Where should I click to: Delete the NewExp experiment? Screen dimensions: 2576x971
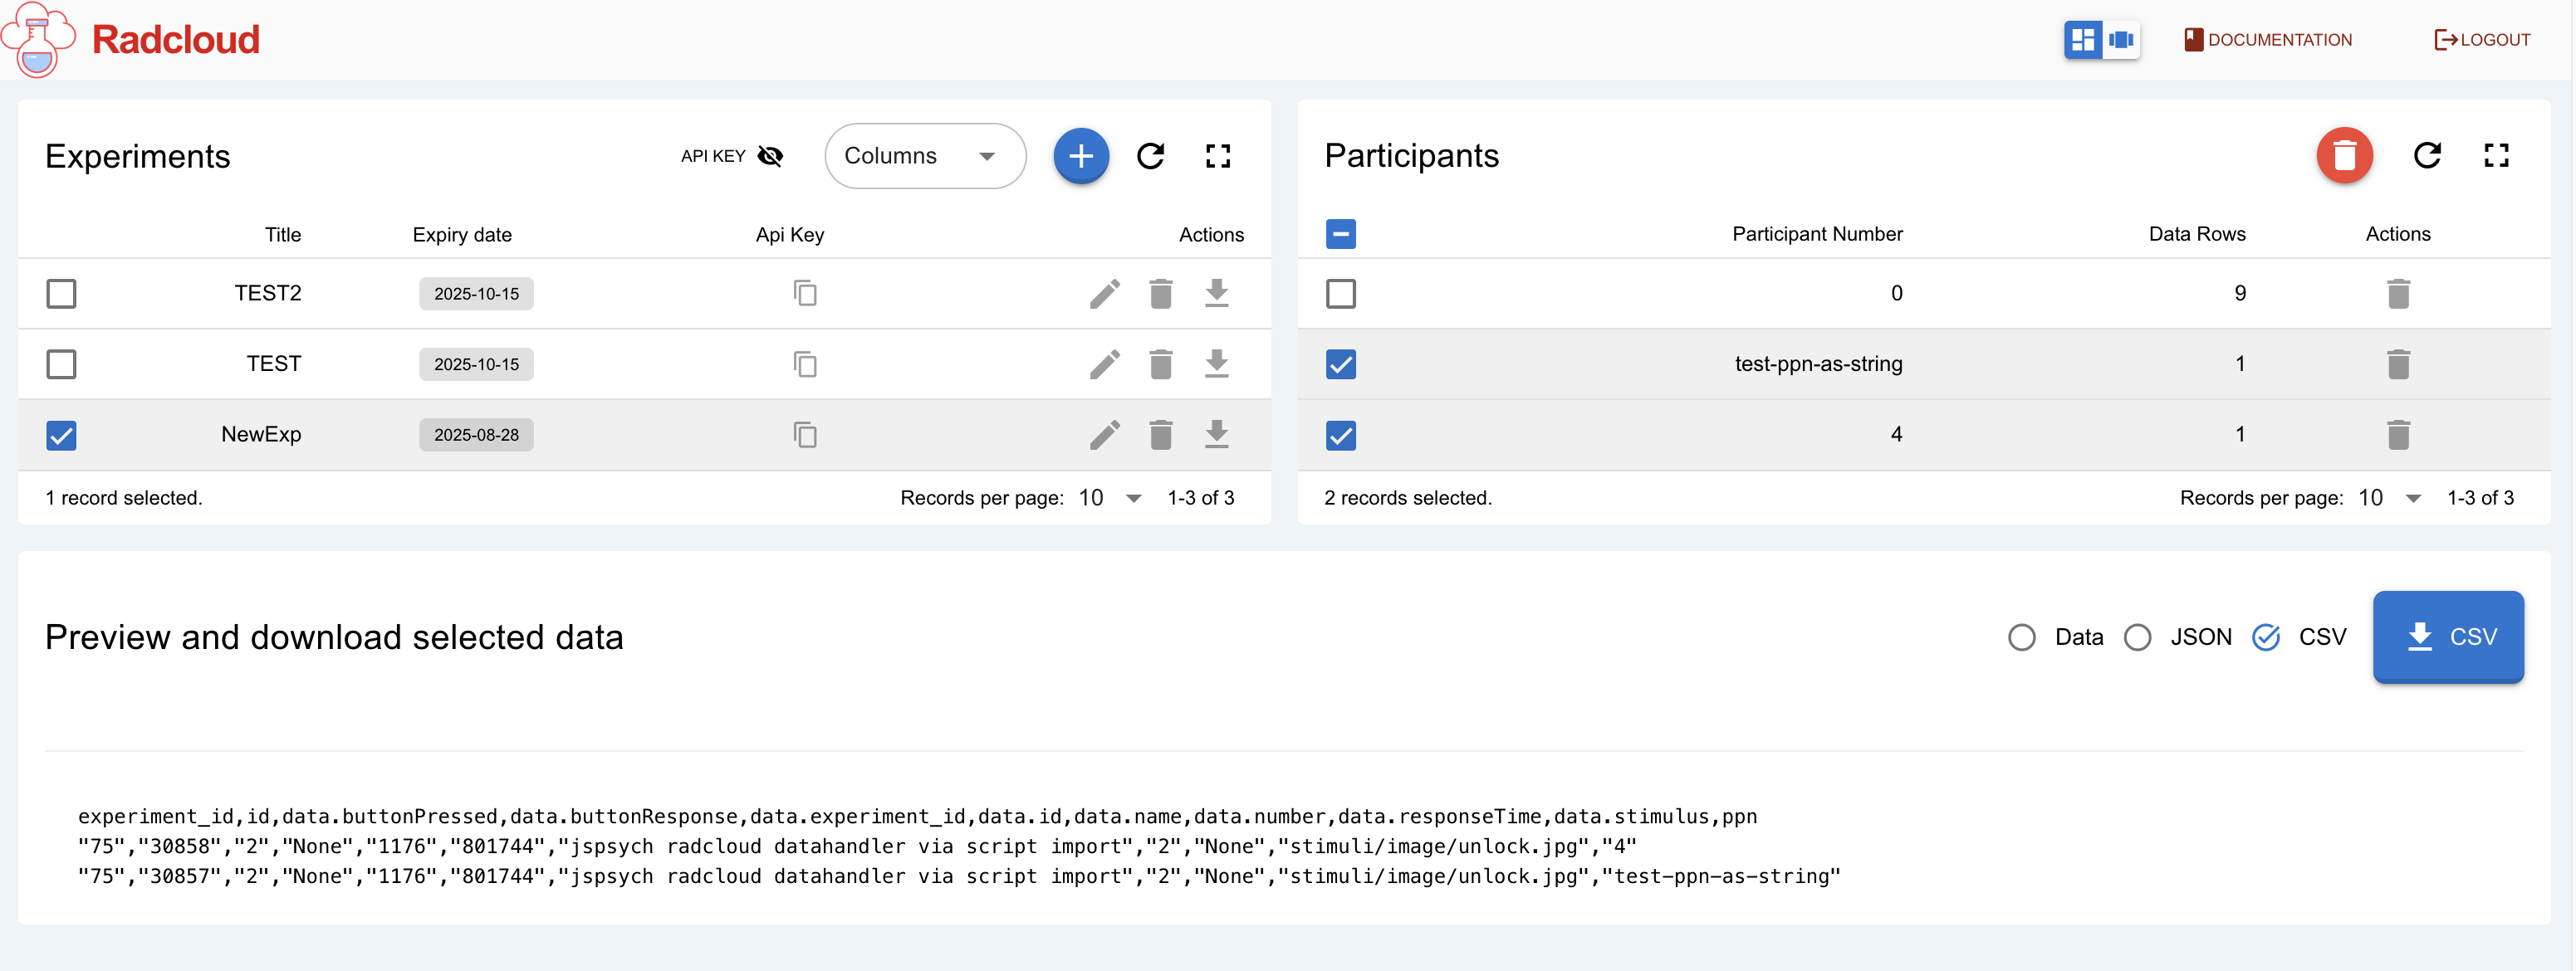click(1160, 435)
